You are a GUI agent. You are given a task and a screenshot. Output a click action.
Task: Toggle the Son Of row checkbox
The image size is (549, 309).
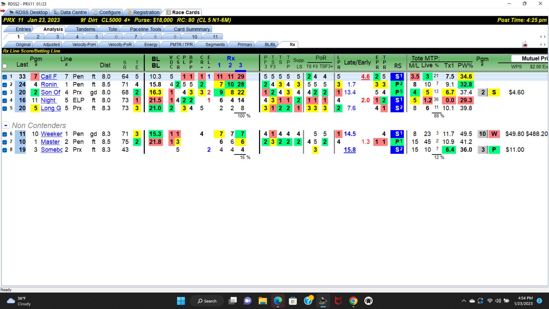[5, 93]
